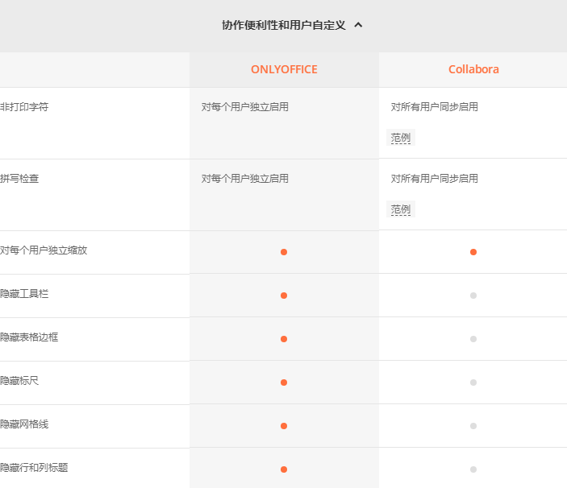Click Collabora grey dot for 隐藏标尺
This screenshot has height=488, width=567.
click(x=473, y=383)
